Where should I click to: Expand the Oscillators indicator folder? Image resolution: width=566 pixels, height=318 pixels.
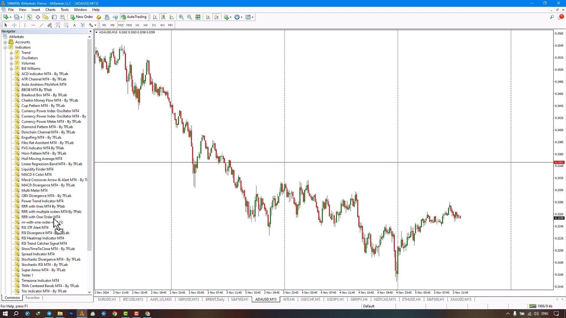(11, 58)
